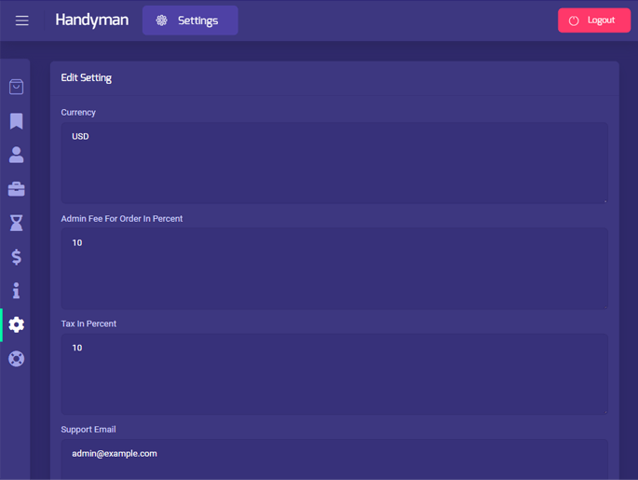
Task: Click the Admin Fee For Order field
Action: 333,268
